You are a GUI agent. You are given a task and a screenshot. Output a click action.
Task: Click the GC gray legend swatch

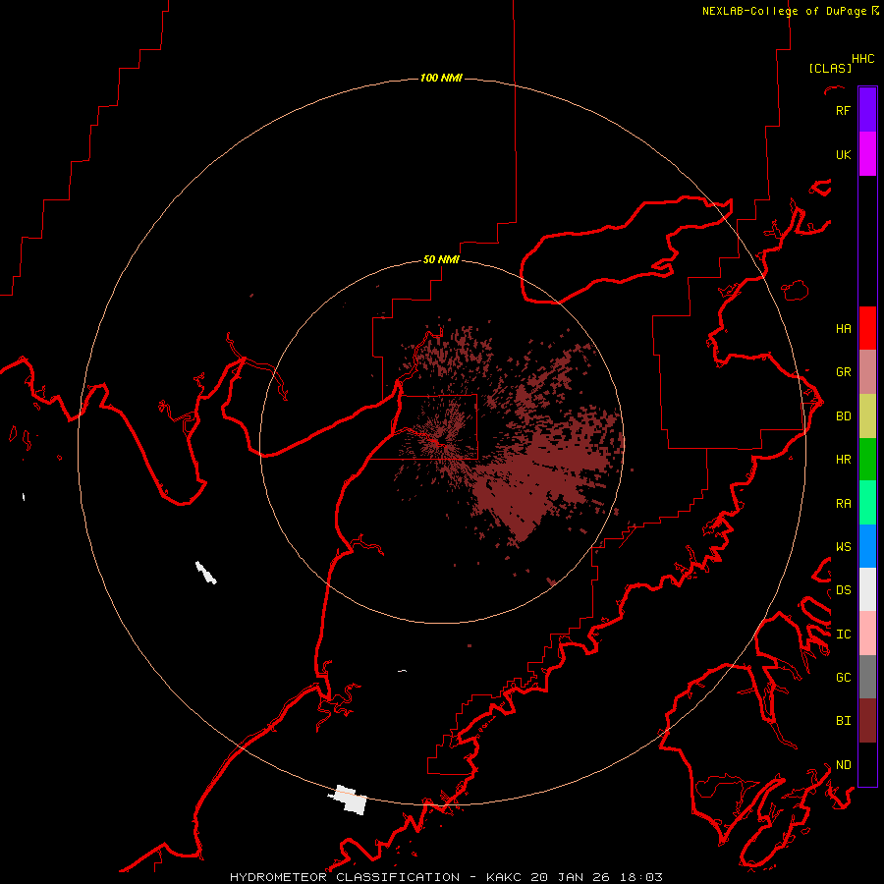coord(867,677)
